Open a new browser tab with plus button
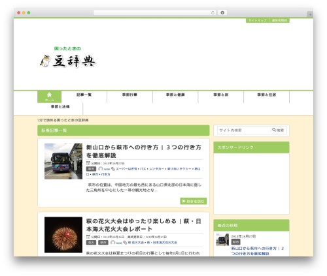327x276 pixels. tap(310, 14)
